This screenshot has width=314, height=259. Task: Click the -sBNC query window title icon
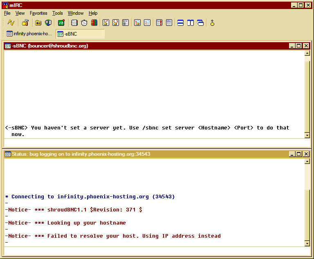coord(8,46)
